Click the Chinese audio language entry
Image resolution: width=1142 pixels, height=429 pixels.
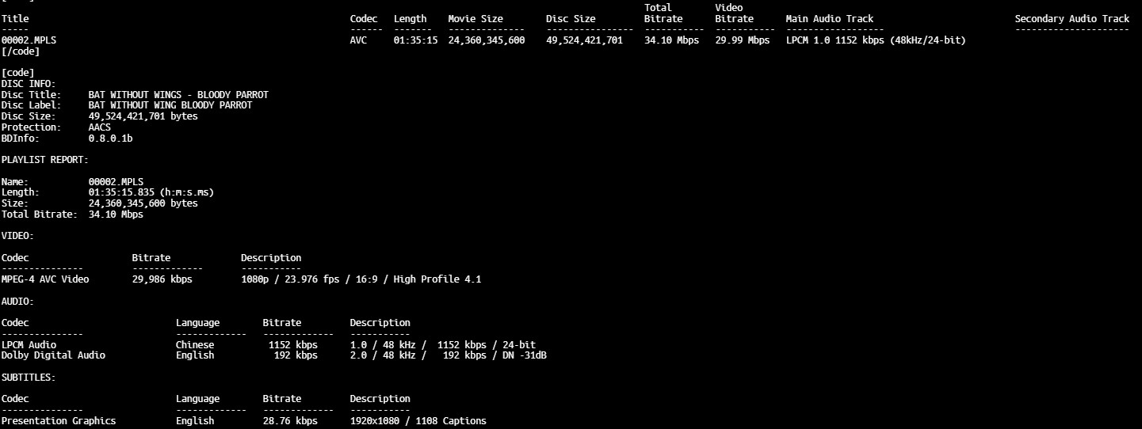[x=195, y=345]
